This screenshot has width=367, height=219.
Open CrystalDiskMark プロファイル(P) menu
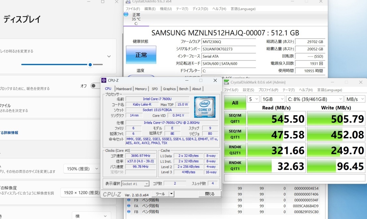pos(268,90)
